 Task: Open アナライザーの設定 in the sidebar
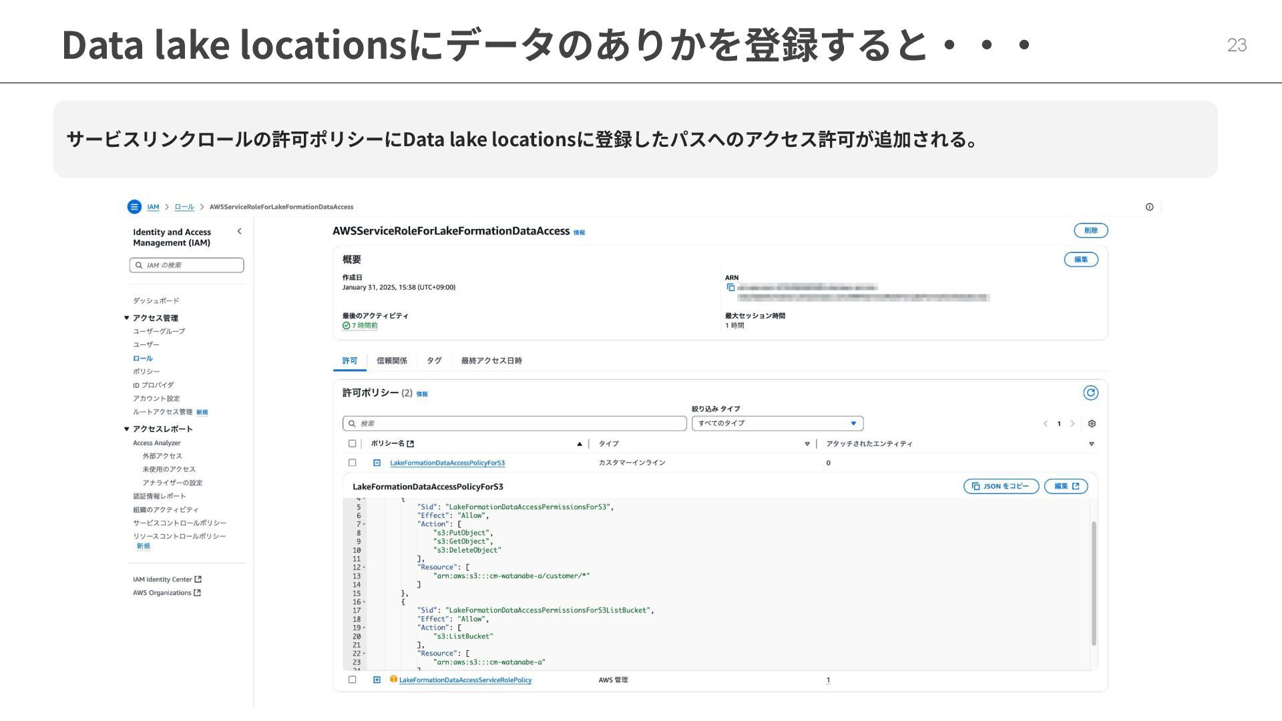[172, 483]
